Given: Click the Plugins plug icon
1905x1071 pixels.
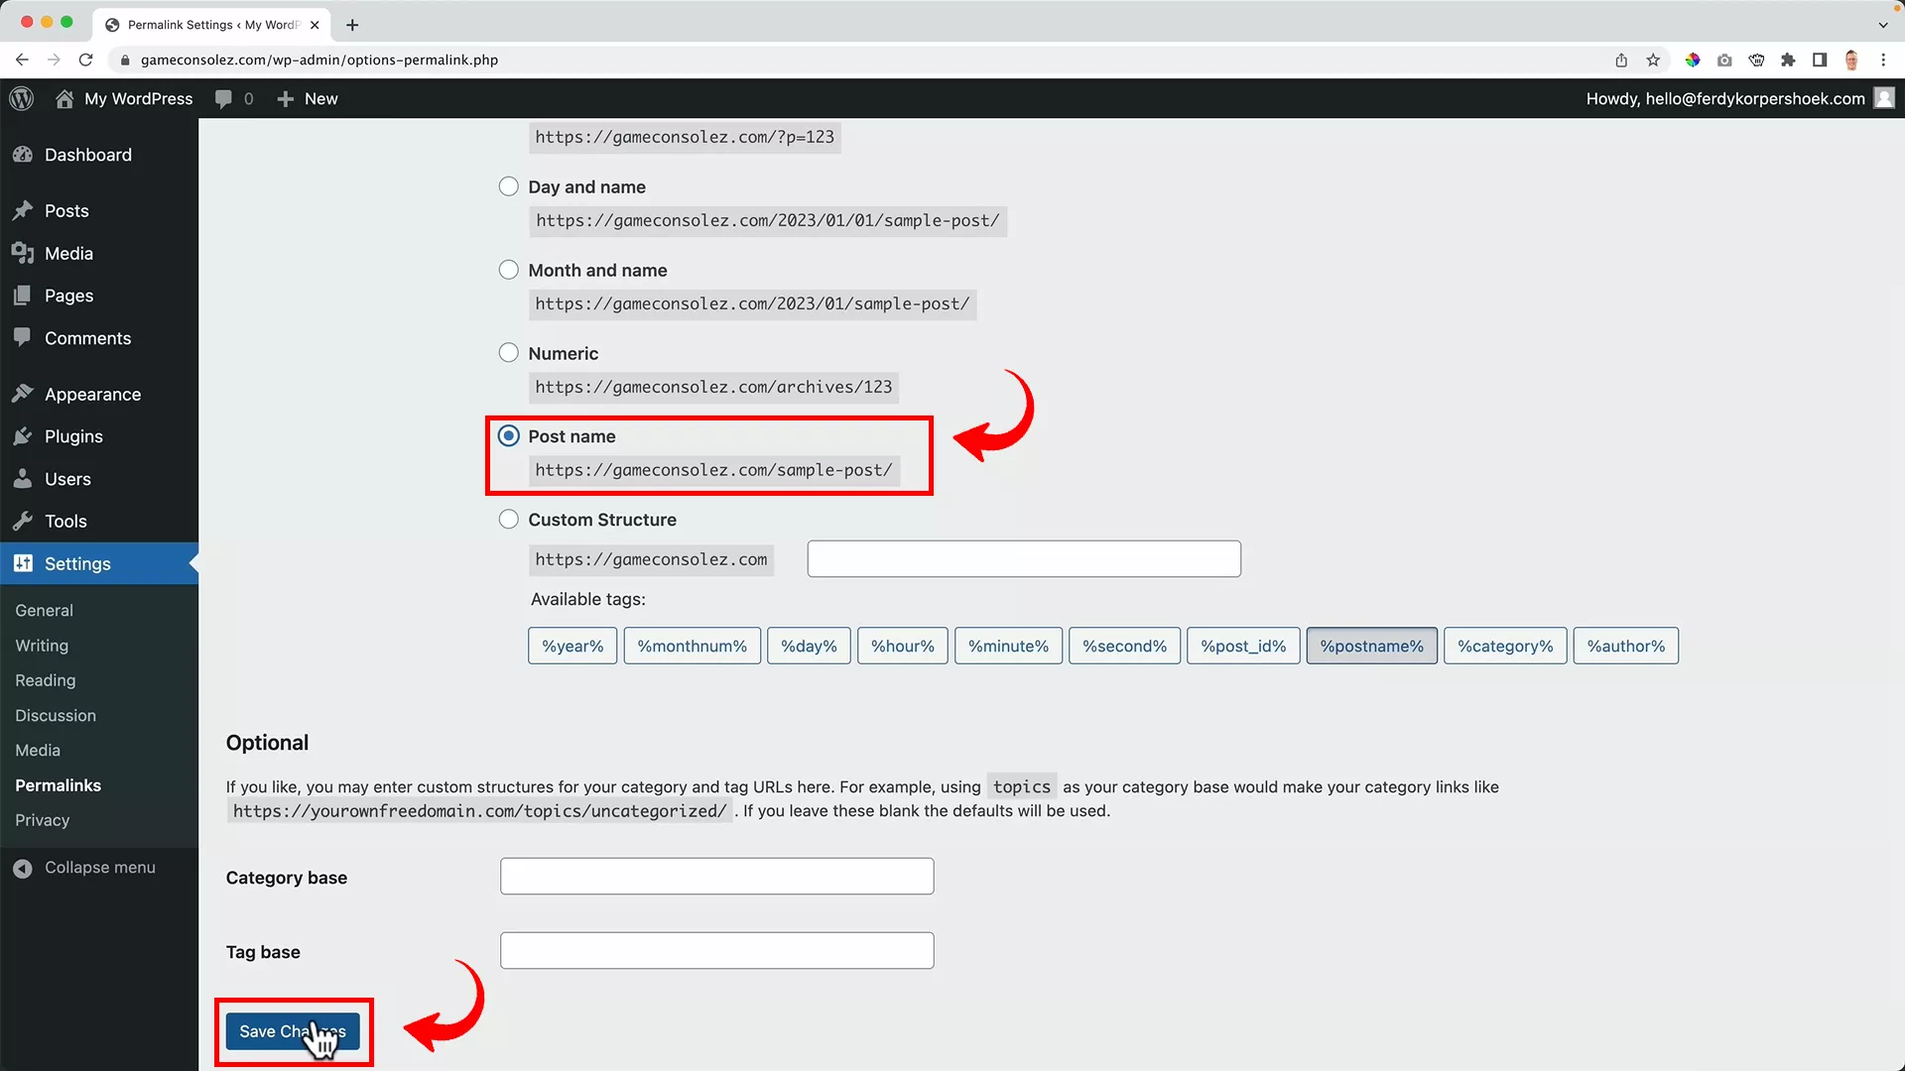Looking at the screenshot, I should 23,436.
